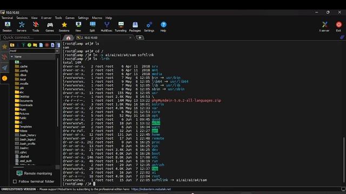Click the Session toolbar icon
The height and width of the screenshot is (194, 346).
click(7, 26)
